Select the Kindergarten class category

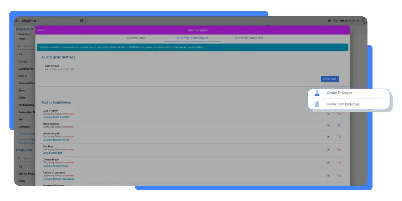tap(26, 105)
